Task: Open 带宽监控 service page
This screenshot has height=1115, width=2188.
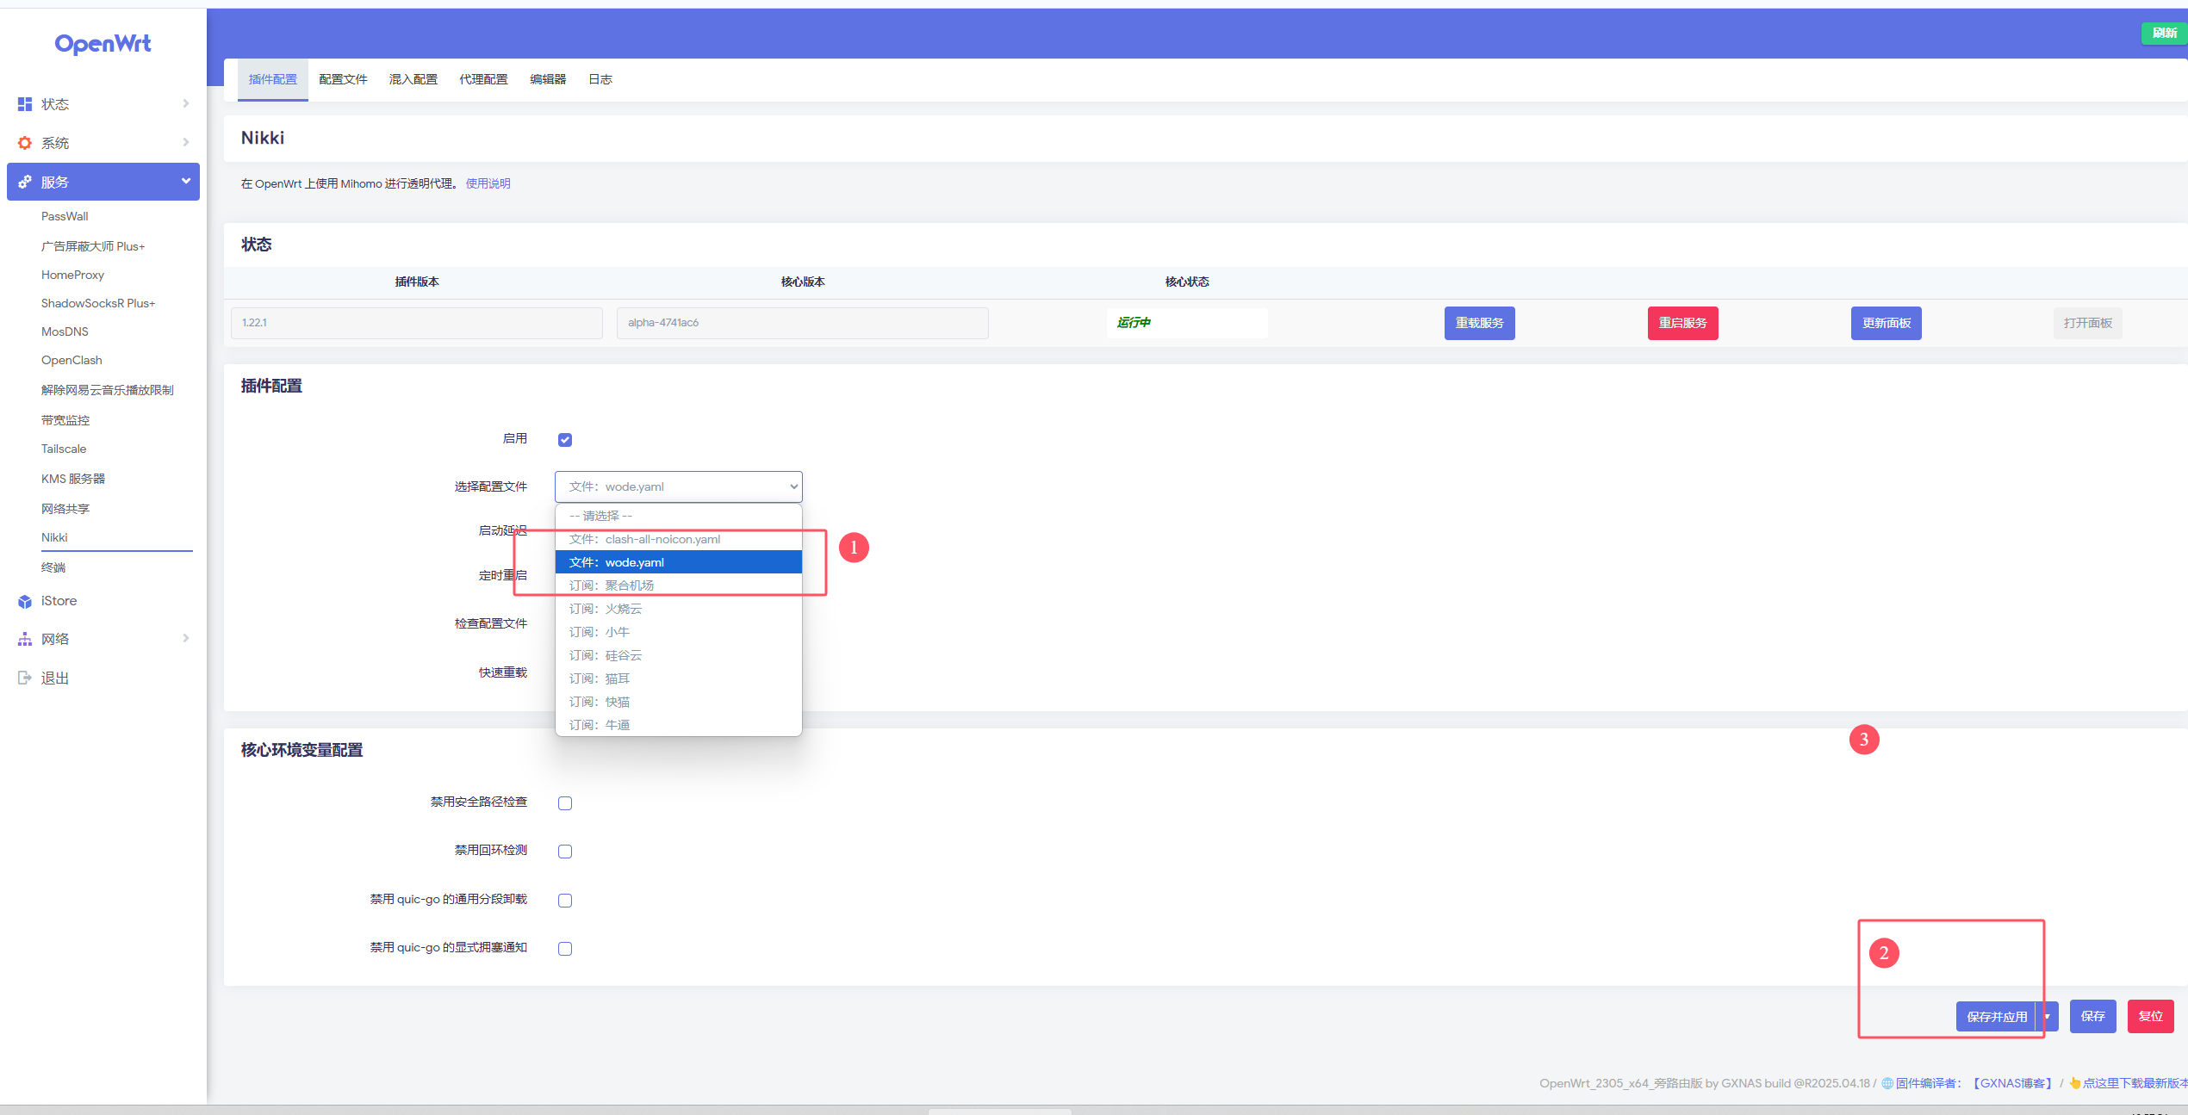Action: [65, 420]
